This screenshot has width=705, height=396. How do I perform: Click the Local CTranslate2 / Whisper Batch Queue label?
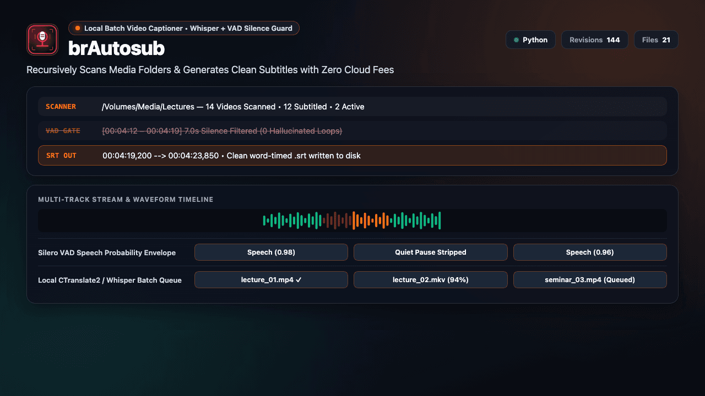(x=110, y=280)
